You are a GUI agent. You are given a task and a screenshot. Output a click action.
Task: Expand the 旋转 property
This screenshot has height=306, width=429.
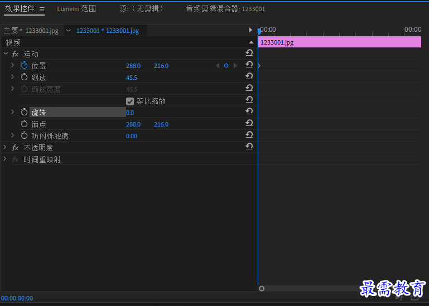(x=13, y=112)
